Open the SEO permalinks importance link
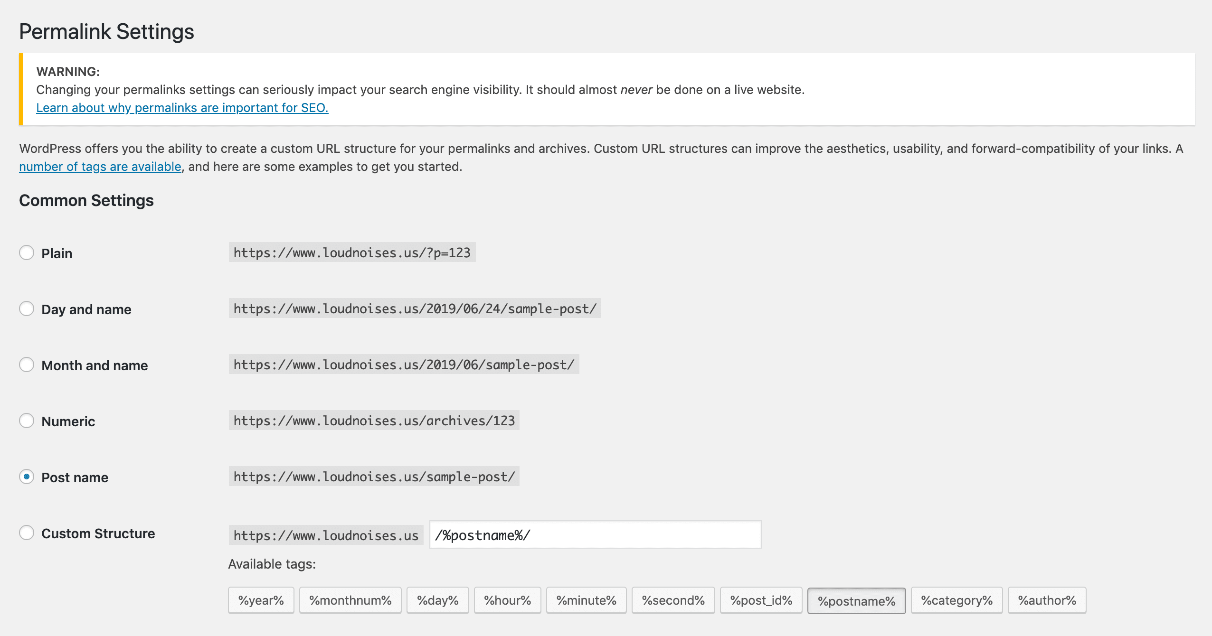 tap(182, 108)
